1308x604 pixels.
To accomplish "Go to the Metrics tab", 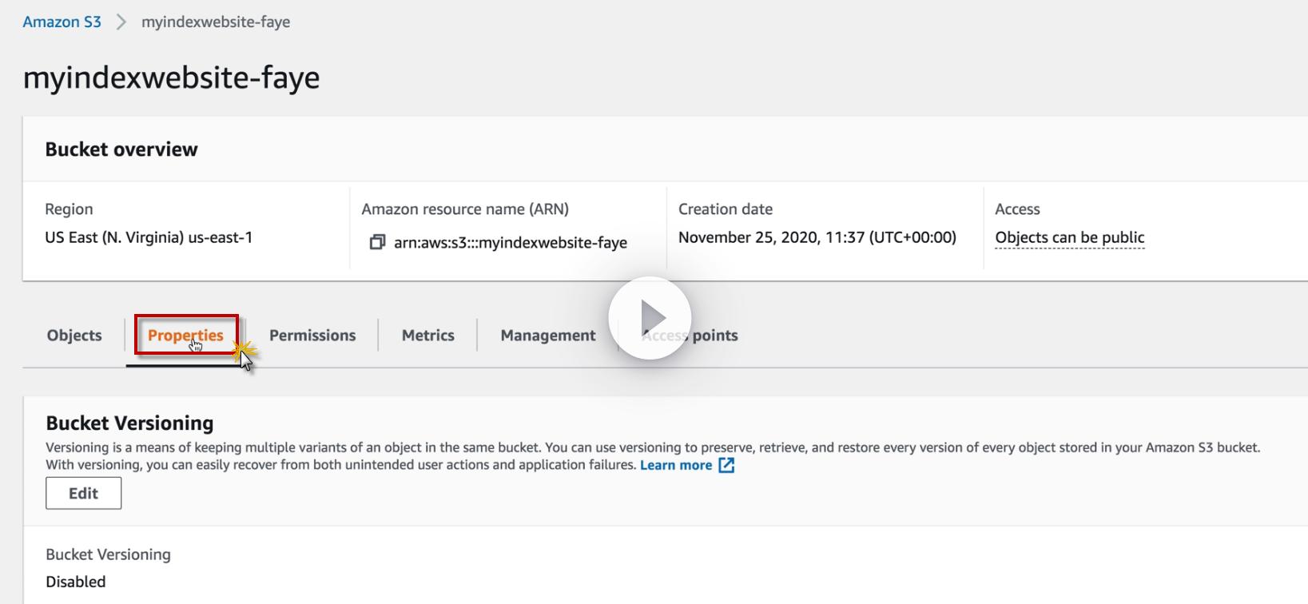I will [428, 336].
